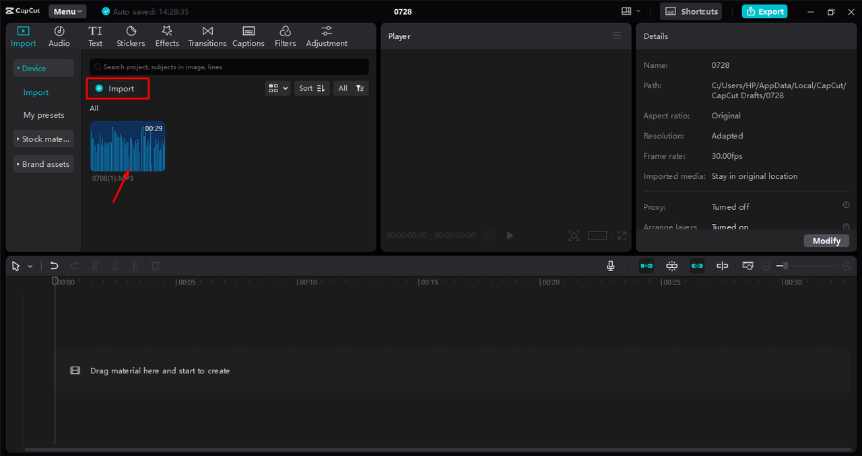The image size is (862, 456).
Task: Click the player screenshot focus icon
Action: [574, 235]
